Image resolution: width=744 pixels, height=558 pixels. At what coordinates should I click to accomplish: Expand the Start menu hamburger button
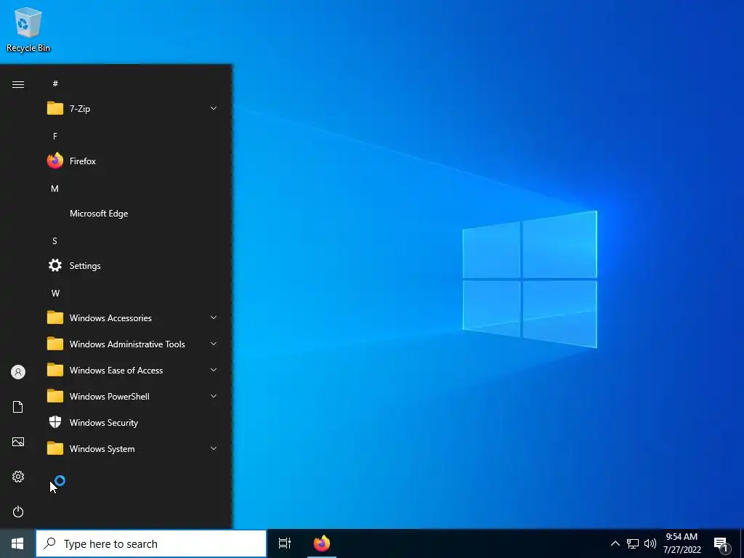click(18, 84)
